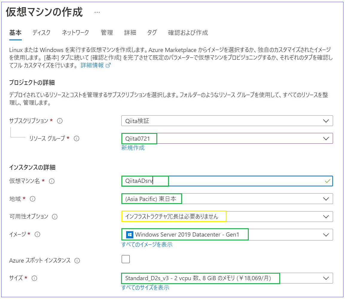The width and height of the screenshot is (345, 299).
Task: Open the 可用性オプション dropdown
Action: coord(227,217)
